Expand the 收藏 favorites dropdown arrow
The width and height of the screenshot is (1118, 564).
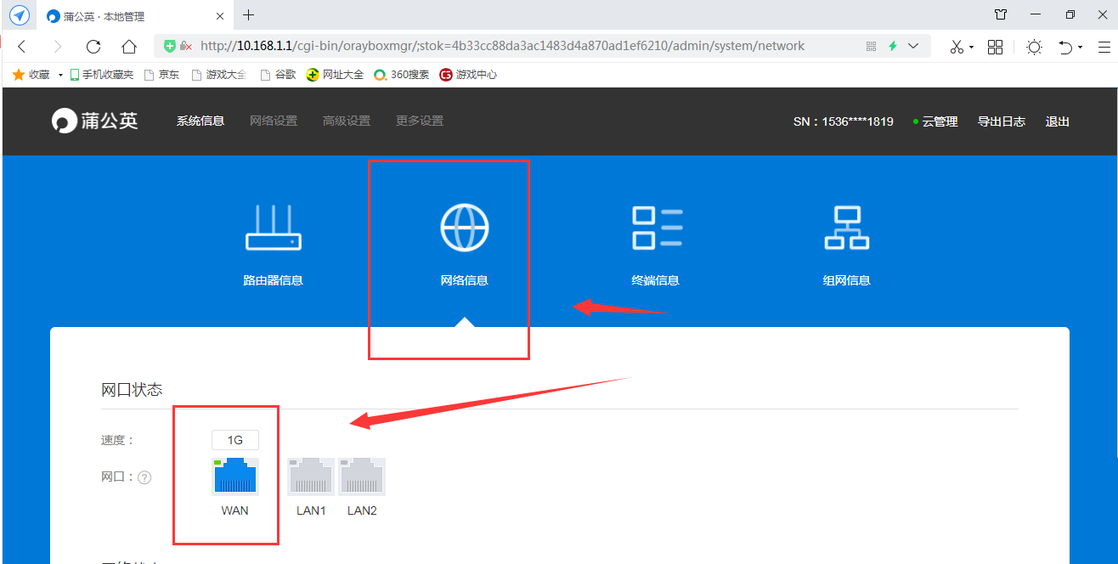tap(60, 75)
